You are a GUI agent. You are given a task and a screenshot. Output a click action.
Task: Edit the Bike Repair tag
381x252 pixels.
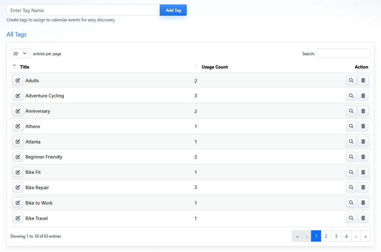click(x=18, y=187)
